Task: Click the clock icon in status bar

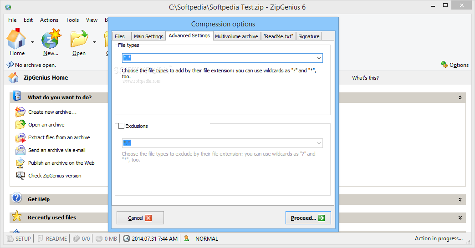Action: (x=127, y=238)
